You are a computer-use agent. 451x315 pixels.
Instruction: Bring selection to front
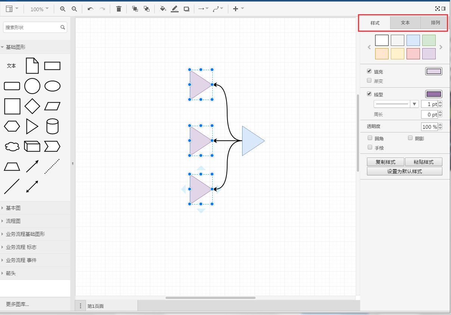tap(135, 9)
